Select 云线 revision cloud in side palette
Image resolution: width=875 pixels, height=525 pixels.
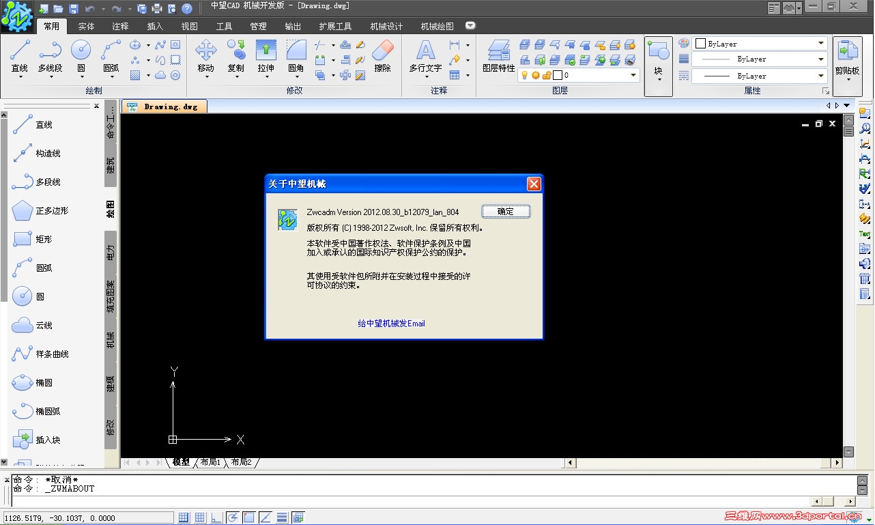pyautogui.click(x=32, y=326)
